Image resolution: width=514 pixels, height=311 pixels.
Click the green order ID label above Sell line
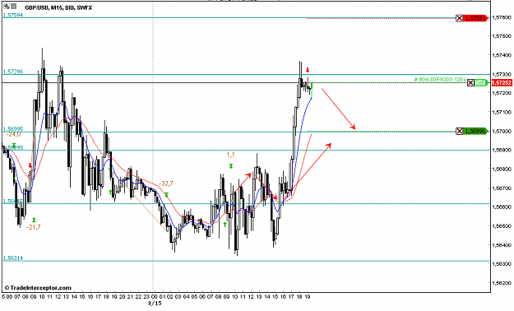pos(440,79)
